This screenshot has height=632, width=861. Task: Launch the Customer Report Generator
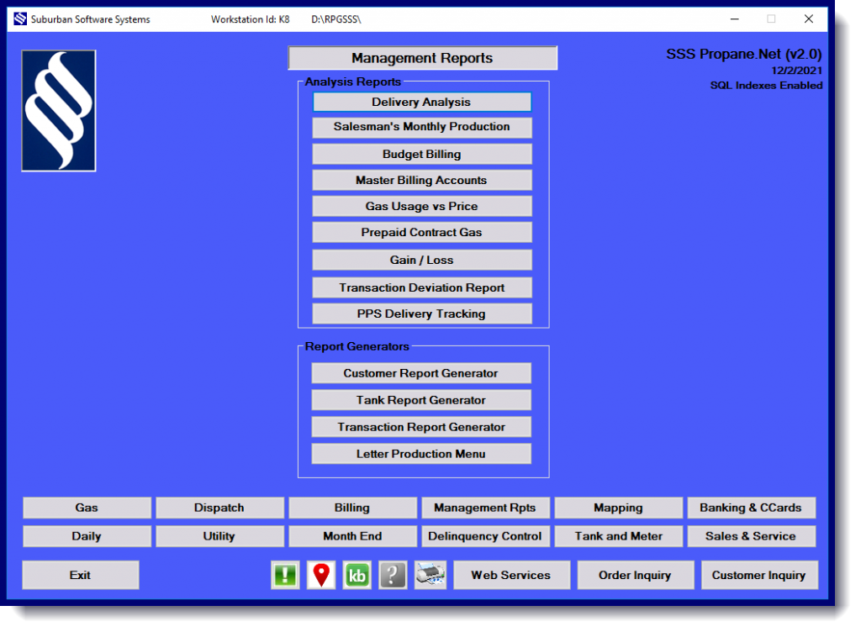click(x=421, y=373)
